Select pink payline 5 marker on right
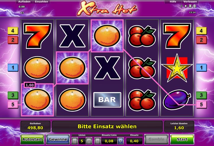The width and height of the screenshot is (214, 146). pos(201,105)
